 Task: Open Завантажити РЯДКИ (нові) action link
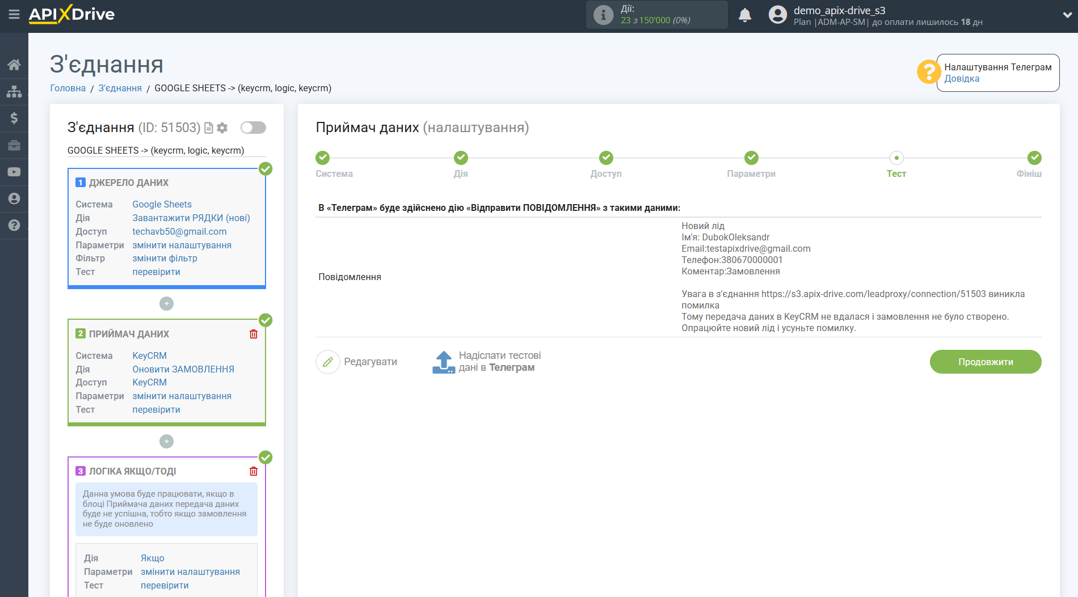(191, 218)
